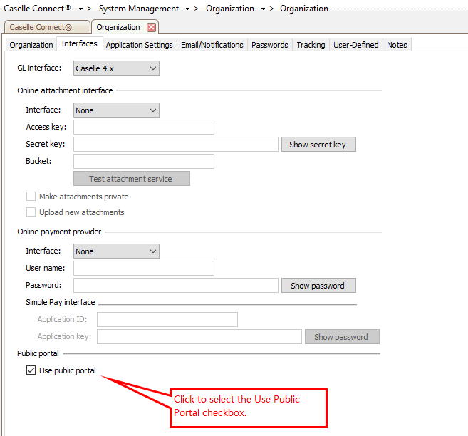Click Show password next to Password field
468x436 pixels.
pyautogui.click(x=318, y=286)
